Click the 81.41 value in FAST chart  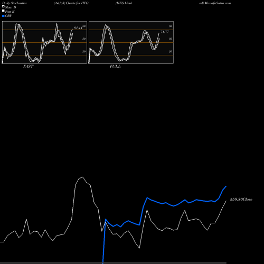(x=78, y=28)
